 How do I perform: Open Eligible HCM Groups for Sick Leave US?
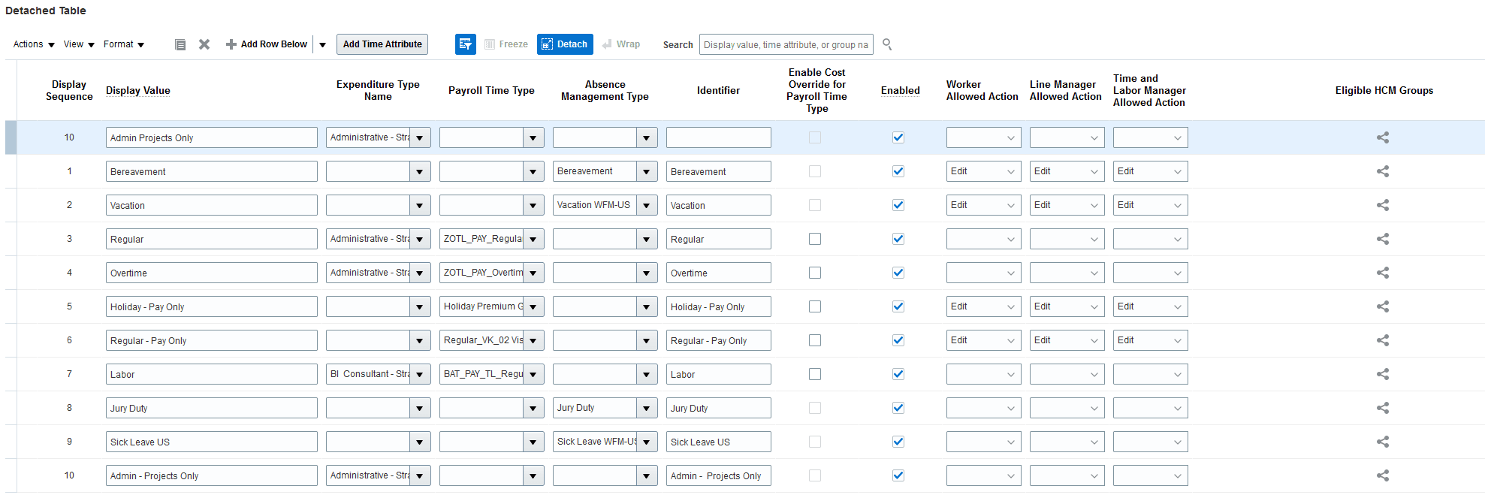[1382, 442]
